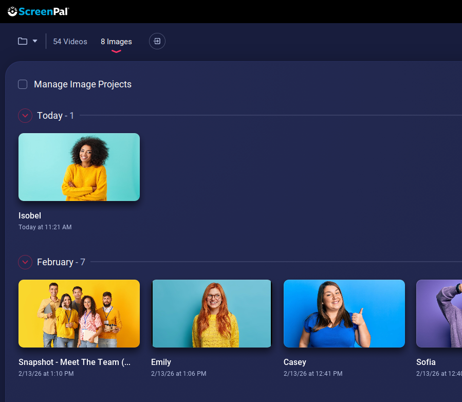Switch to the 54 Videos tab

click(x=70, y=42)
